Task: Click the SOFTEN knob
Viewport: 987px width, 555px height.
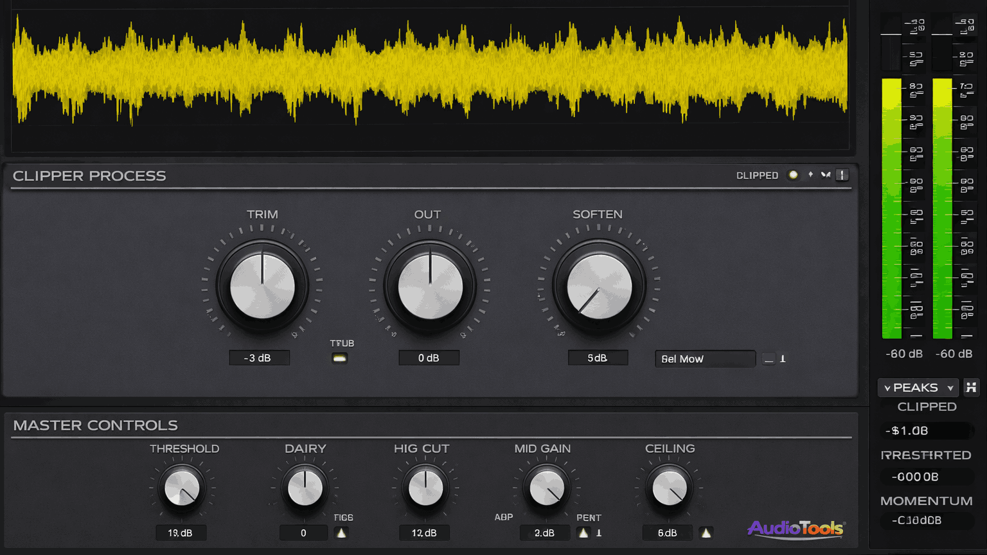Action: [x=599, y=286]
